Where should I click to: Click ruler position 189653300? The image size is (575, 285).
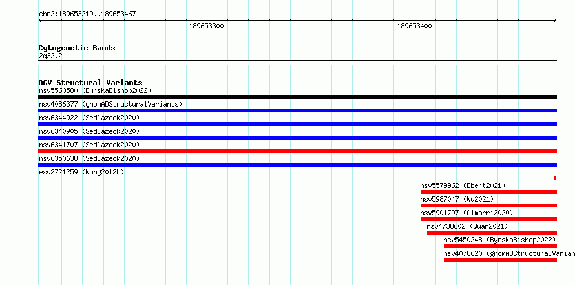[206, 26]
